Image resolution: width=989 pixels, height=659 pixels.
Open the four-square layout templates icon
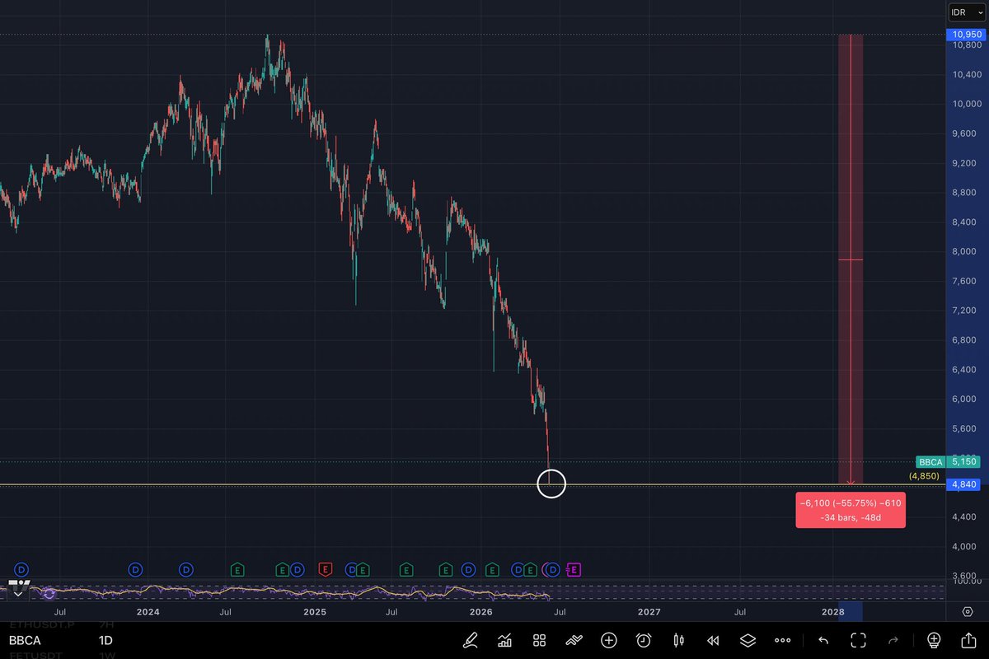point(540,640)
